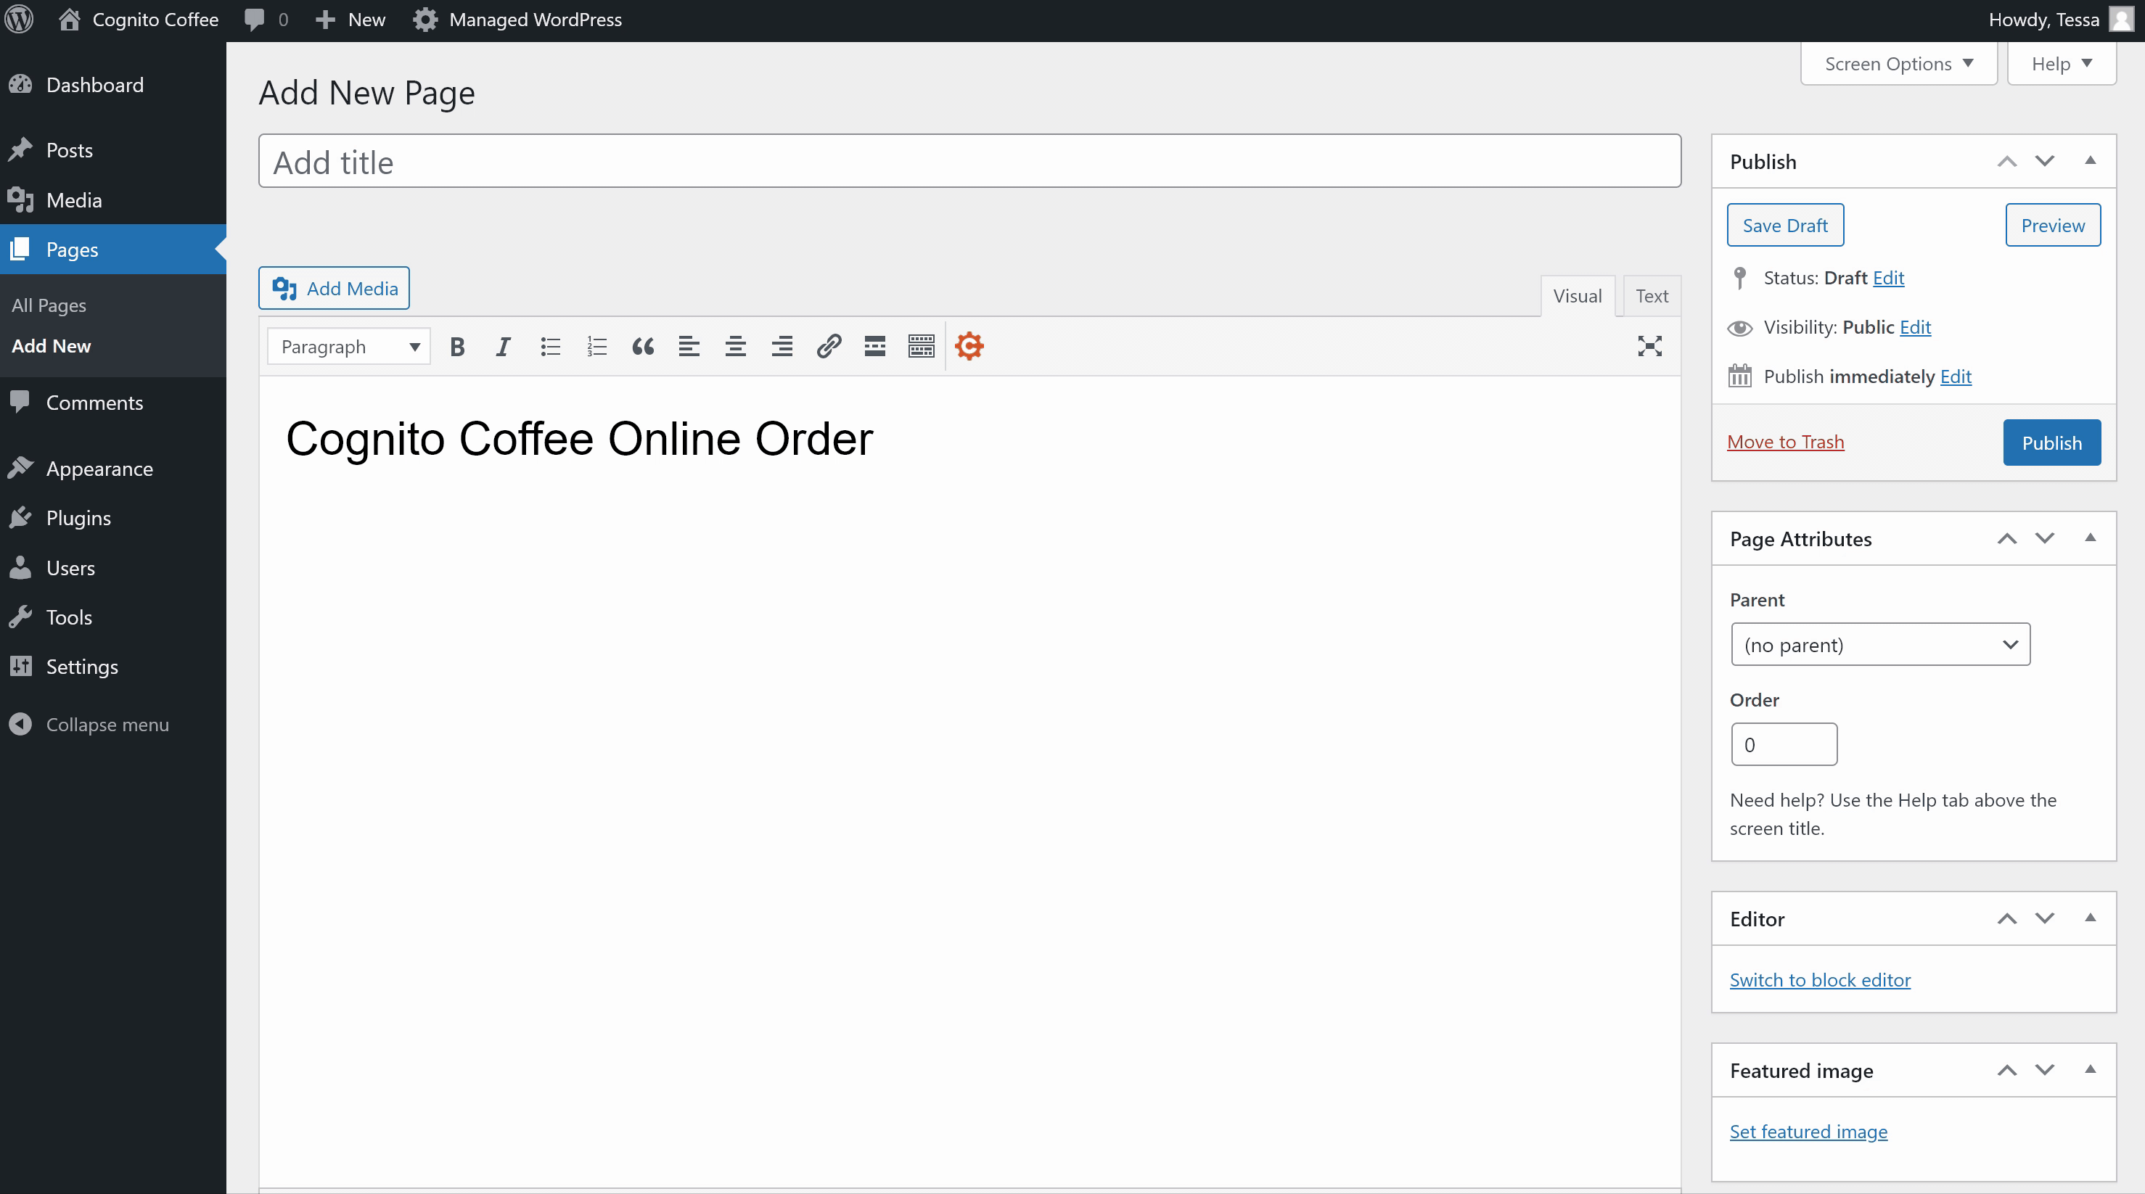Move Editor panel down
The width and height of the screenshot is (2145, 1194).
pyautogui.click(x=2045, y=919)
